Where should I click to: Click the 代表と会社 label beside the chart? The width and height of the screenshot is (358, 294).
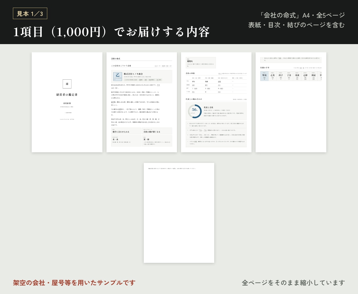pos(209,107)
